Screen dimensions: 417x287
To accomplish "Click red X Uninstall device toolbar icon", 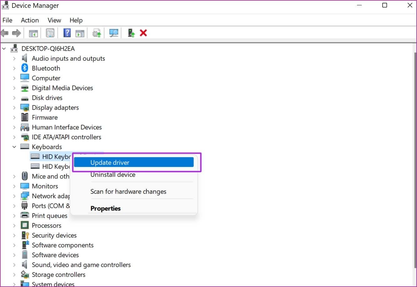I will click(143, 33).
